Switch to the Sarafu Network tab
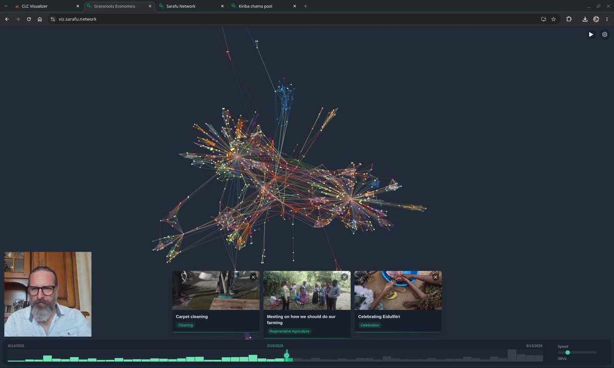This screenshot has width=614, height=368. [191, 6]
